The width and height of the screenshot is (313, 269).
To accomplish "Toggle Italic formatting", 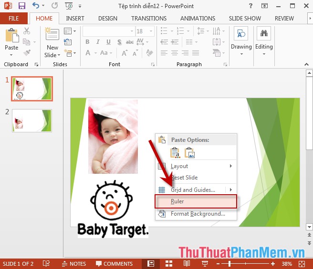I will click(x=98, y=42).
